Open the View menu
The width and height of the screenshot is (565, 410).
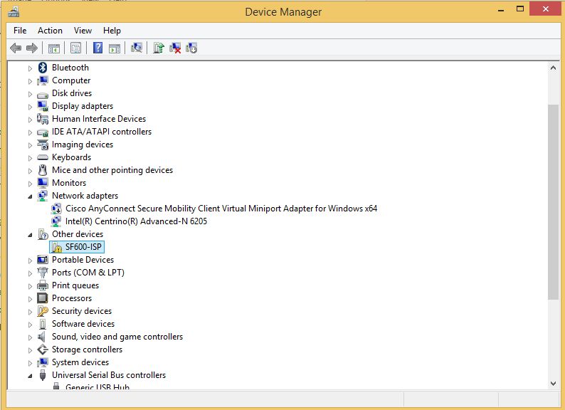coord(83,31)
